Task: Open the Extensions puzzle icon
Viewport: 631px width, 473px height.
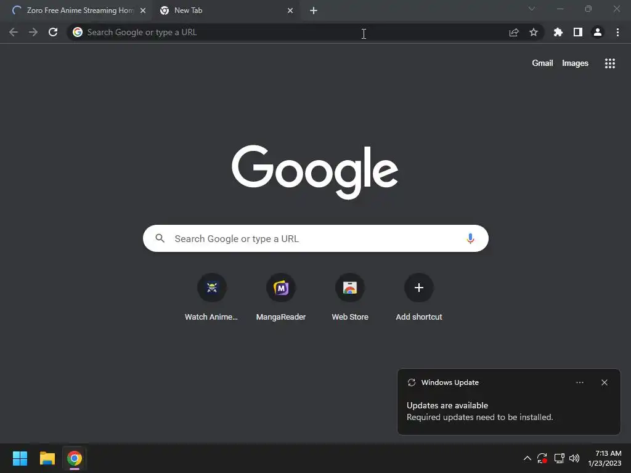Action: coord(558,32)
